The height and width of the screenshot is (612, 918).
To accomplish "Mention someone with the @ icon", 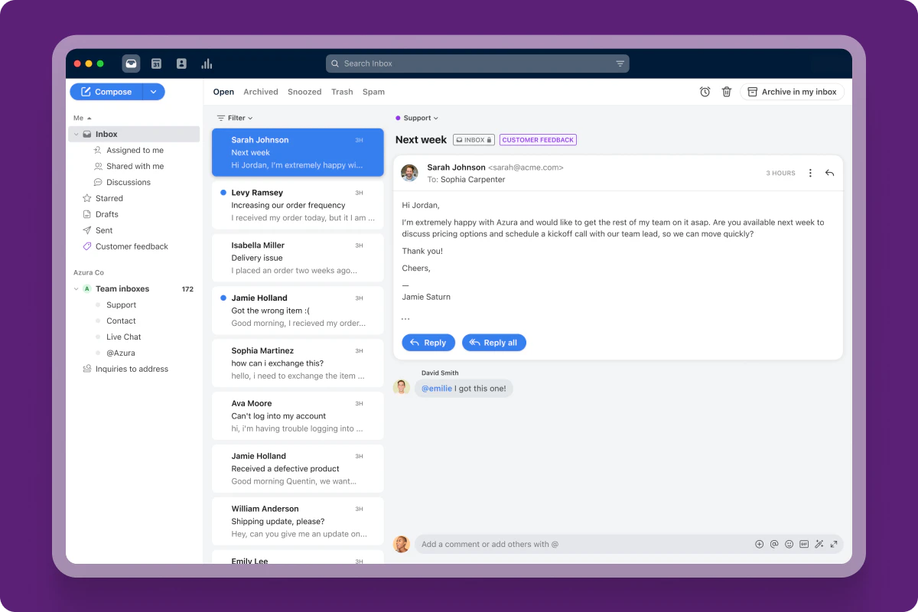I will tap(774, 544).
